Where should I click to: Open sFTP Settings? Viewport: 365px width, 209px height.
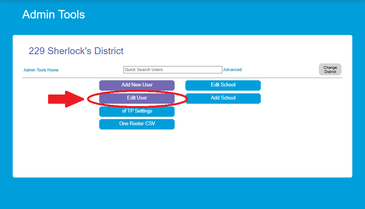tap(137, 111)
